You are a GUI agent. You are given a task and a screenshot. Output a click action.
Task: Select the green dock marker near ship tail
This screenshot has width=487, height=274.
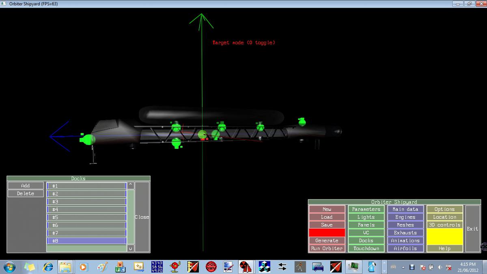[302, 121]
